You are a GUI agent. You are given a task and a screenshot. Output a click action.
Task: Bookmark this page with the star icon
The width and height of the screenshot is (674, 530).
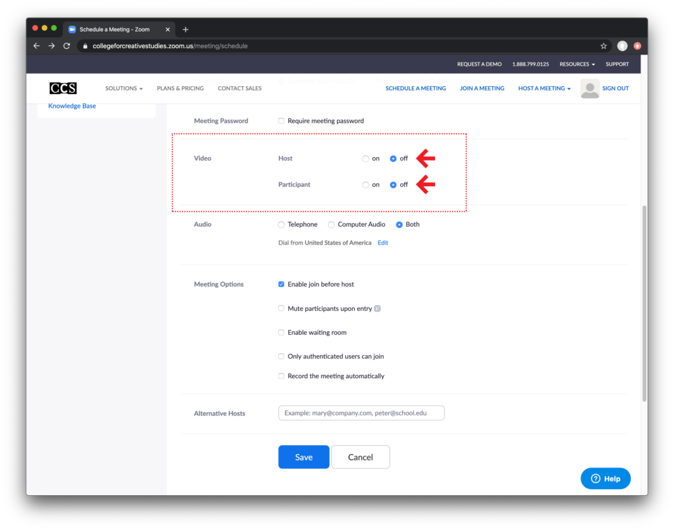click(x=603, y=46)
